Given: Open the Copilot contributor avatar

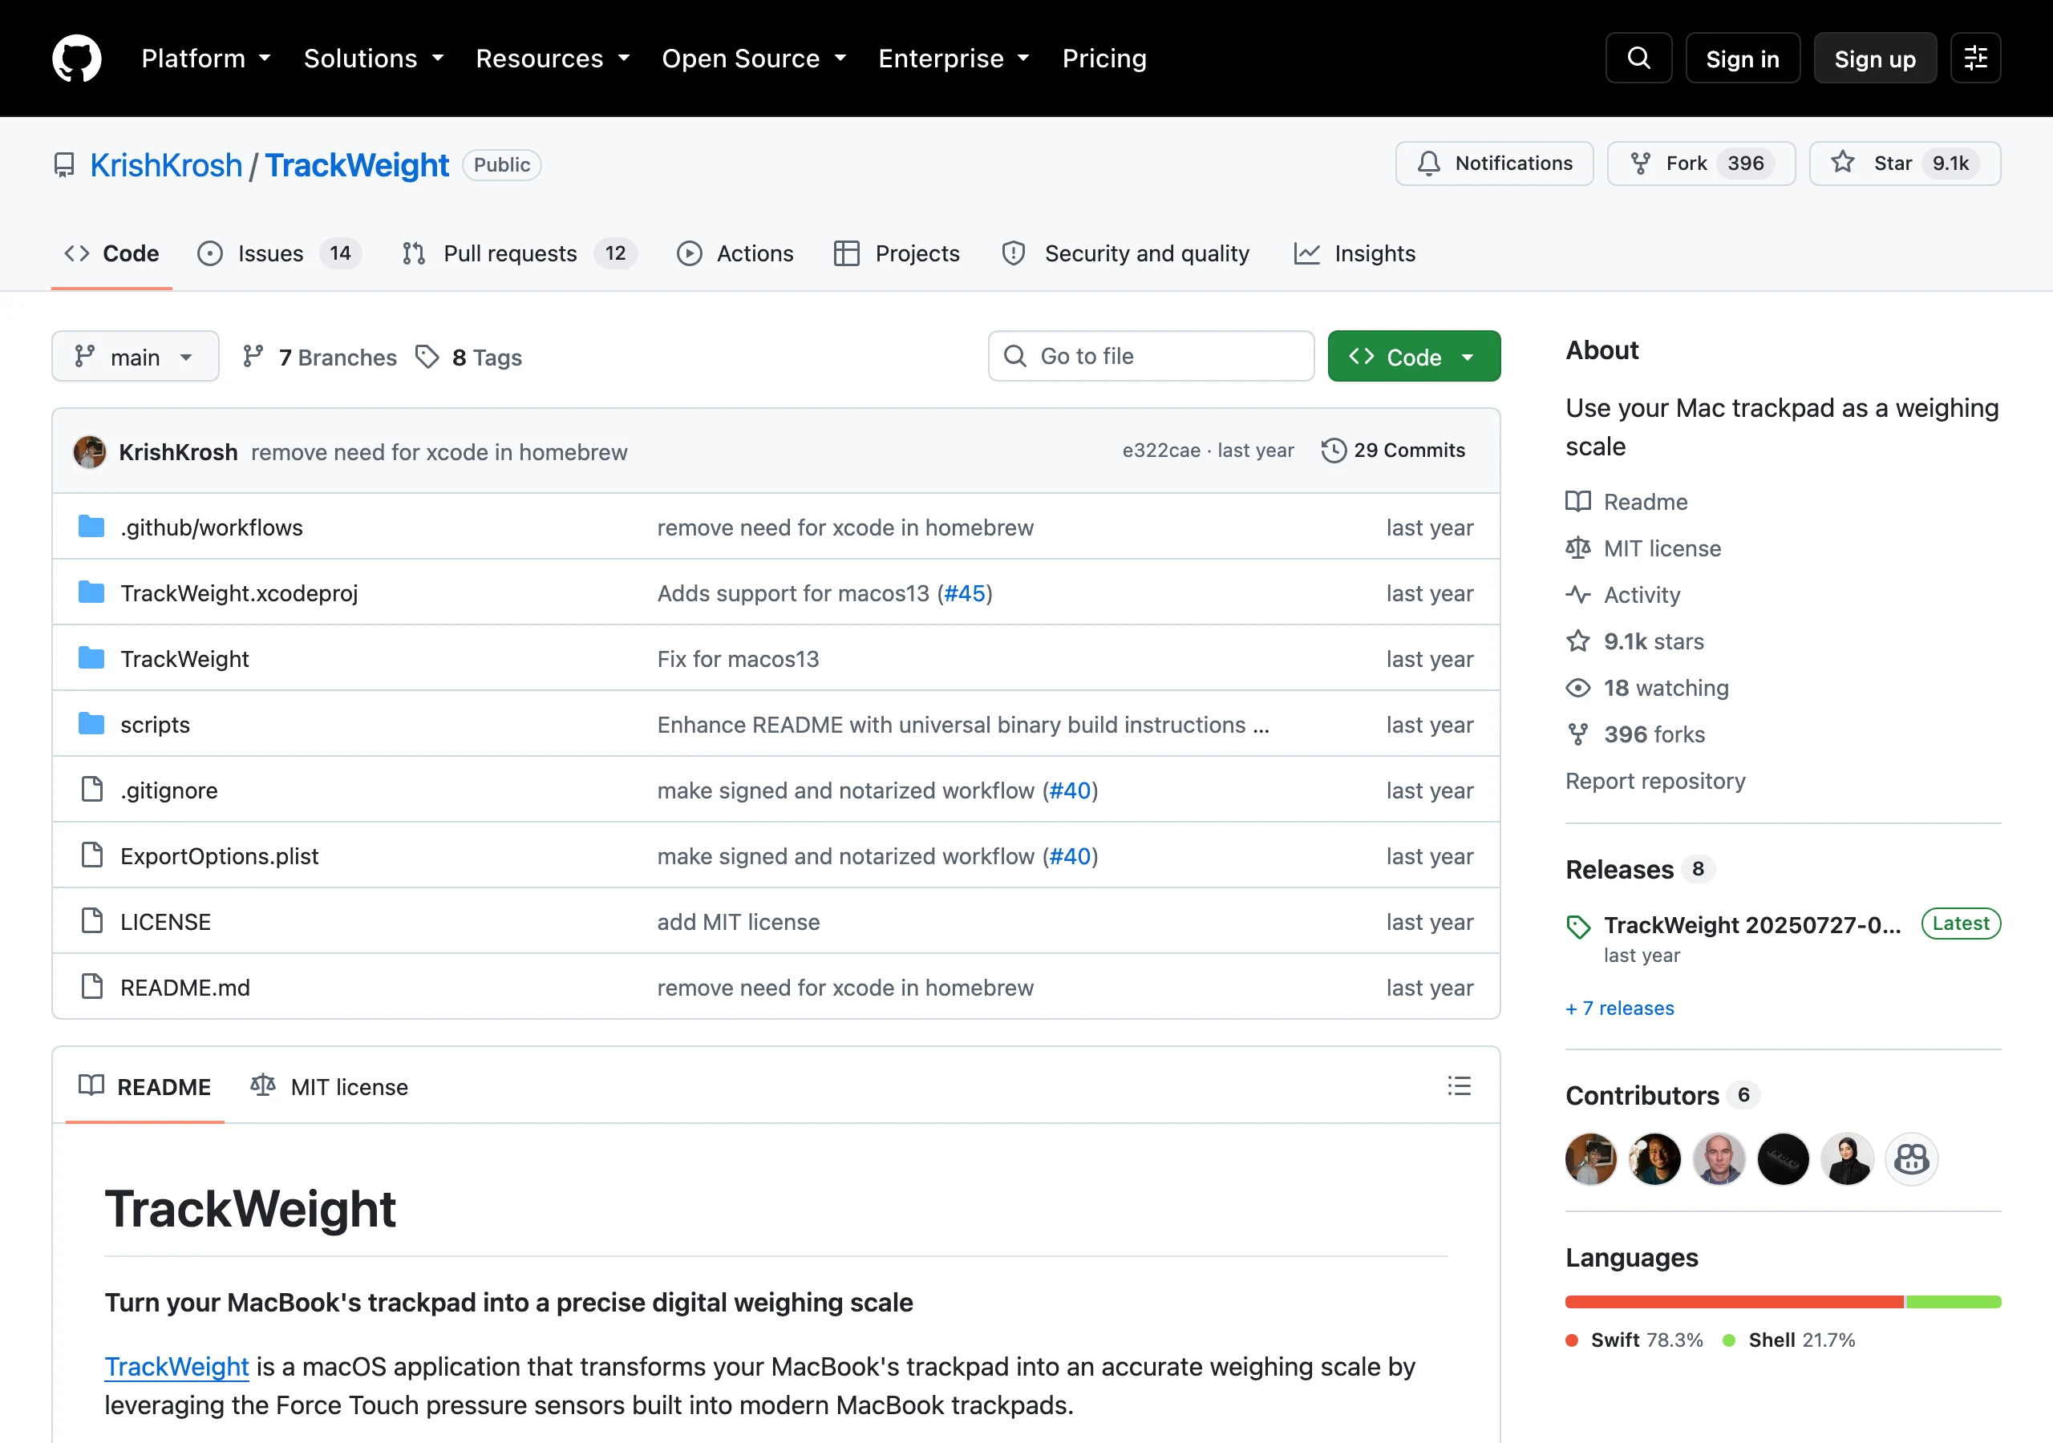Looking at the screenshot, I should pyautogui.click(x=1912, y=1158).
